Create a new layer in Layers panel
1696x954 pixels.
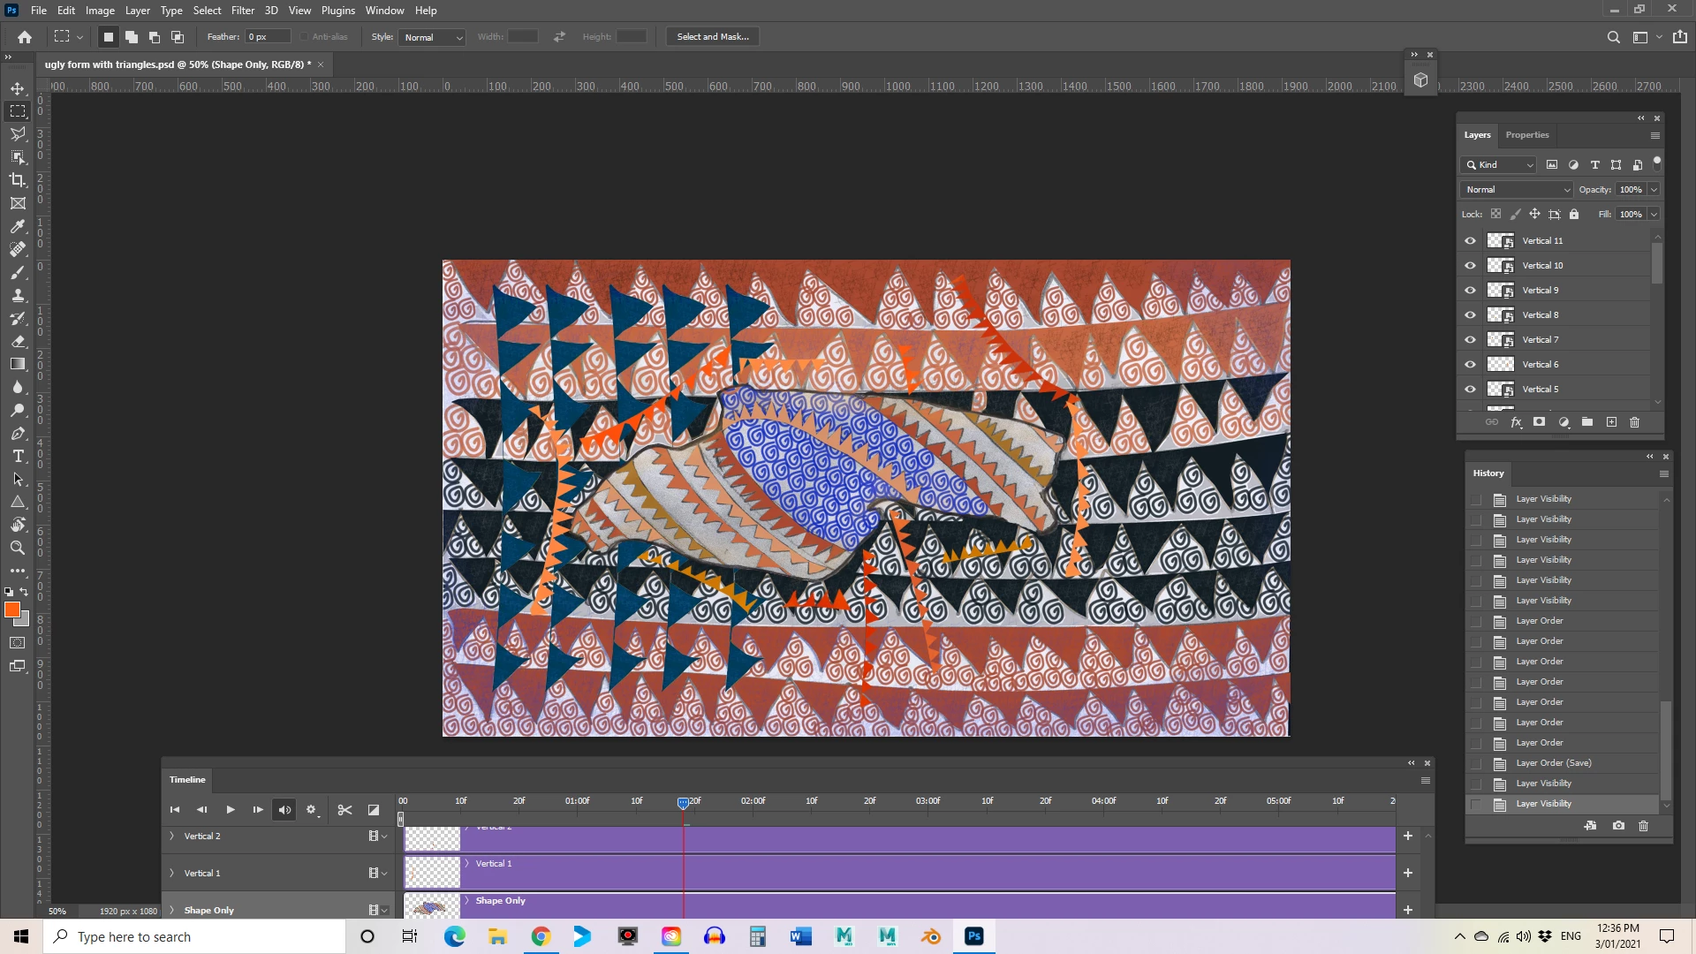click(1611, 422)
